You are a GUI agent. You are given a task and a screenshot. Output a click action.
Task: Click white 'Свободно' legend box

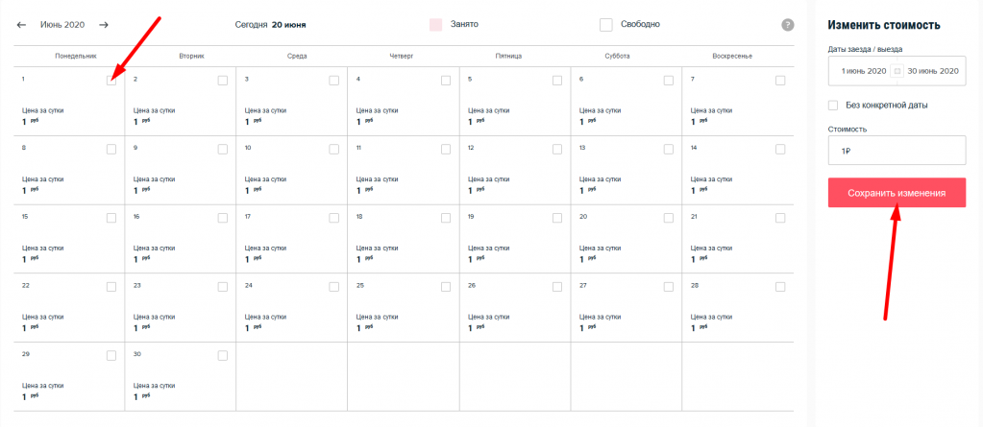605,24
